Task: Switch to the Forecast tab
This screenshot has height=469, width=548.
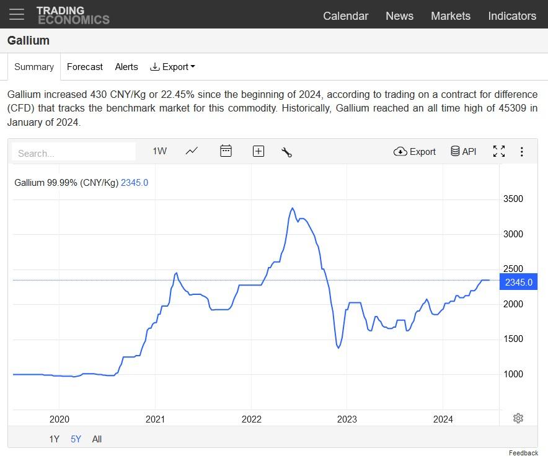Action: click(x=85, y=67)
